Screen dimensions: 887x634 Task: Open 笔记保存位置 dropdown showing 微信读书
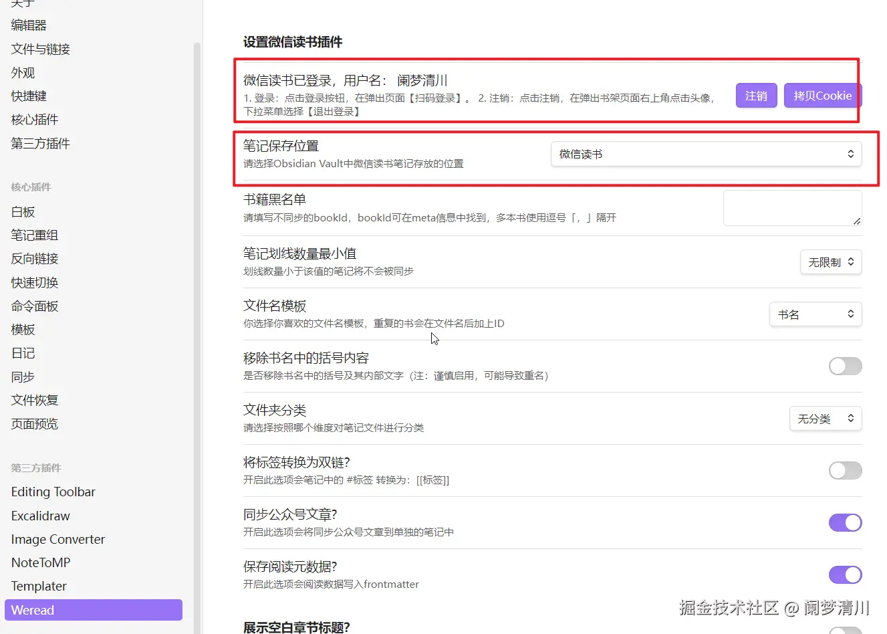707,154
